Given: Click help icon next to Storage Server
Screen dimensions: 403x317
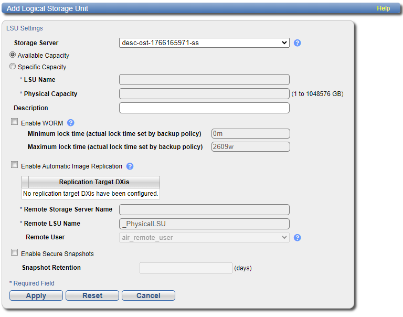Looking at the screenshot, I should click(x=297, y=43).
